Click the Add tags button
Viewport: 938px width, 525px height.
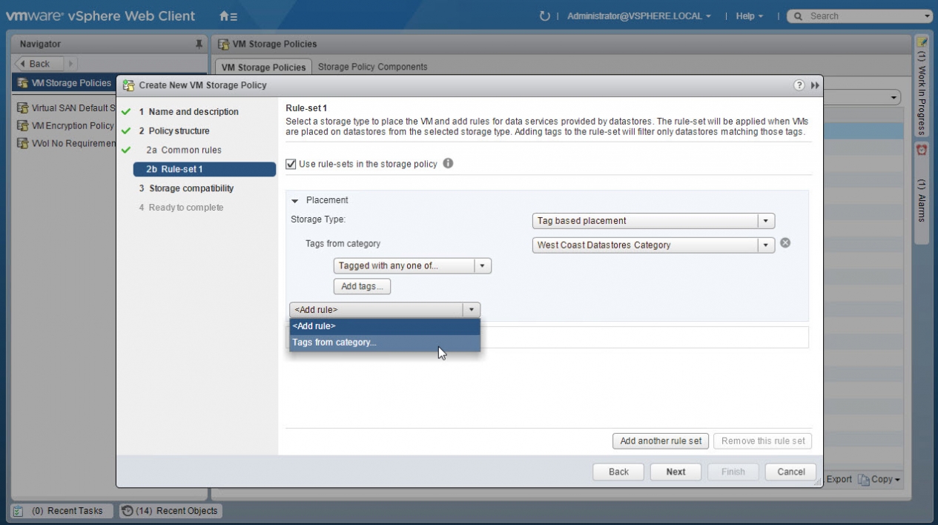coord(362,286)
